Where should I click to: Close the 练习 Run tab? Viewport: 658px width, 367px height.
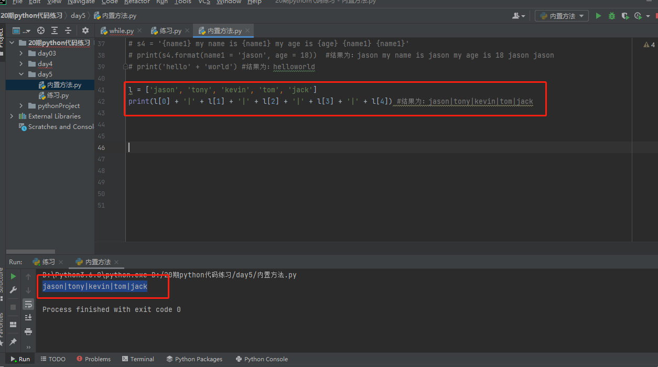click(61, 262)
